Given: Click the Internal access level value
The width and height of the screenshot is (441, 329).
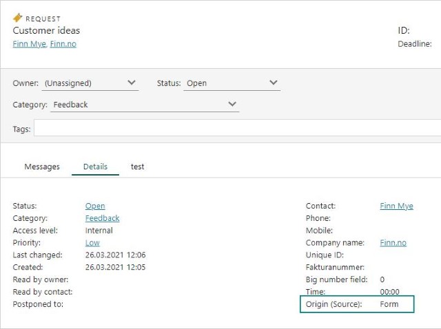Looking at the screenshot, I should pos(99,231).
